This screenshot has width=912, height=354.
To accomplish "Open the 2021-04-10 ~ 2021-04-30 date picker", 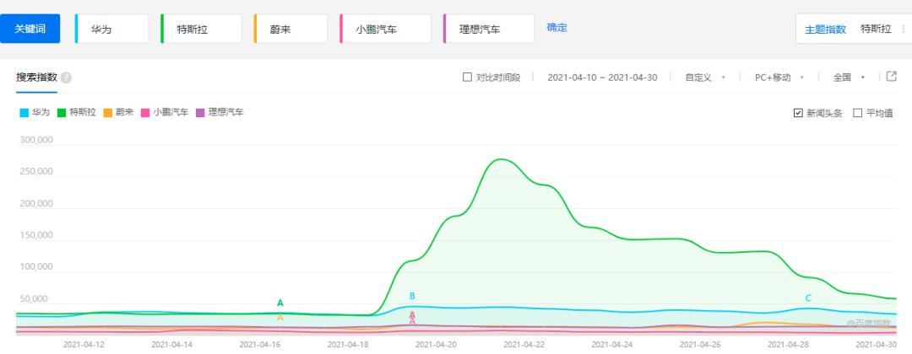I will (x=602, y=78).
